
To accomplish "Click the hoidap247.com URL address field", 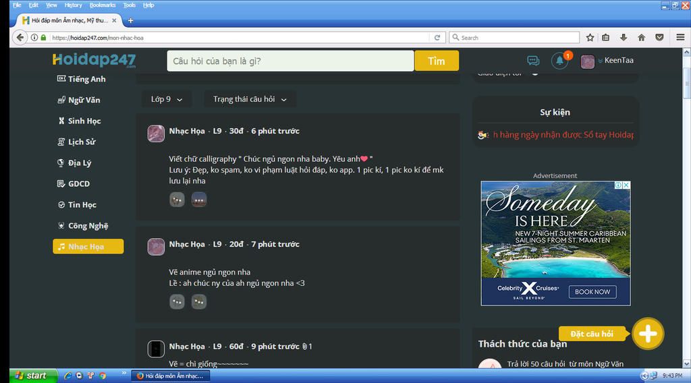I will 240,38.
